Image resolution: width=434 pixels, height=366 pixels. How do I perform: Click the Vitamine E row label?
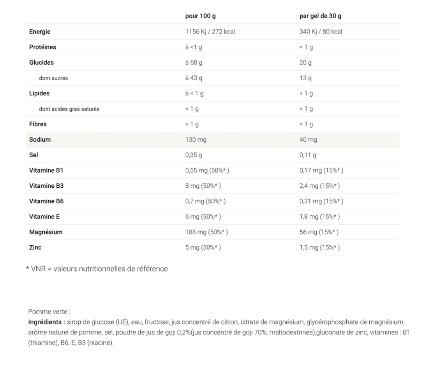click(x=44, y=216)
